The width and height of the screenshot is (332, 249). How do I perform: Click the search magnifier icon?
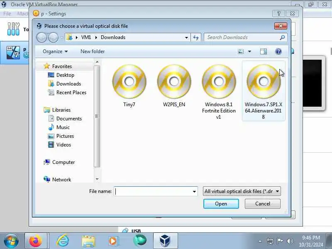(x=282, y=37)
